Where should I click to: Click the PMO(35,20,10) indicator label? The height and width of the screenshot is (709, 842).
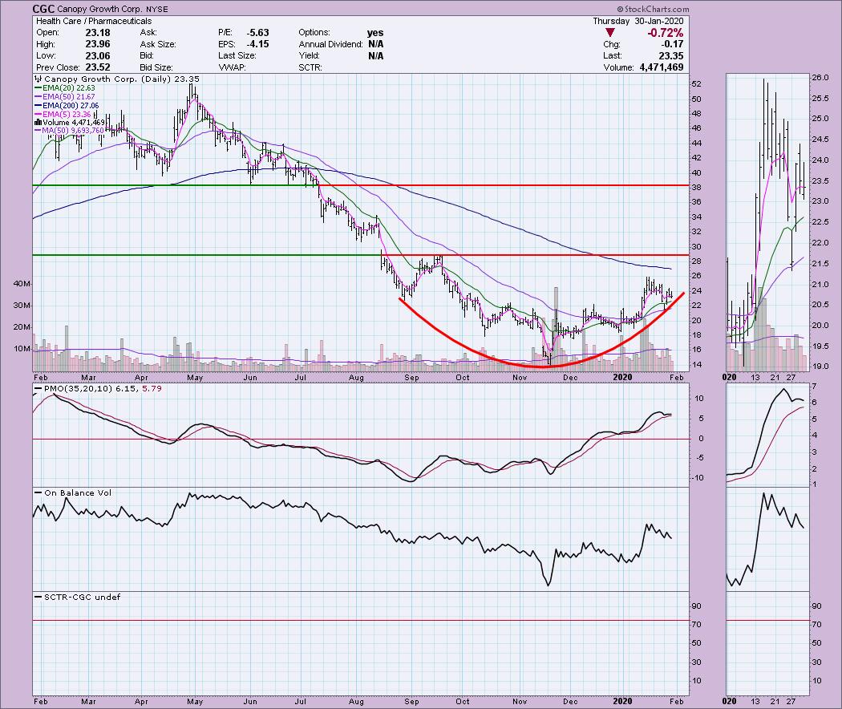[79, 388]
